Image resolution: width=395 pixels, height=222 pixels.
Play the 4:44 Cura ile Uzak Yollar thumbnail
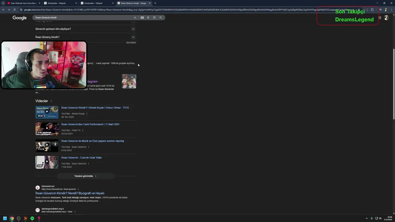pos(47,162)
